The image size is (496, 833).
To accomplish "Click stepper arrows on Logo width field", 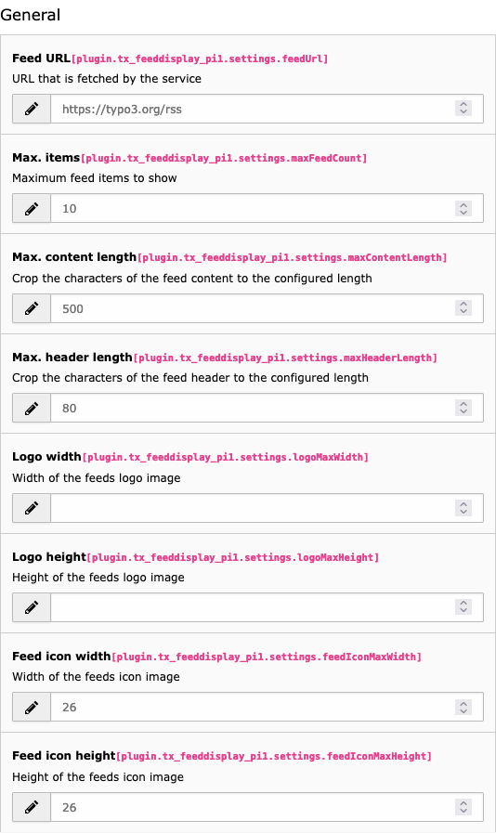I will [463, 508].
